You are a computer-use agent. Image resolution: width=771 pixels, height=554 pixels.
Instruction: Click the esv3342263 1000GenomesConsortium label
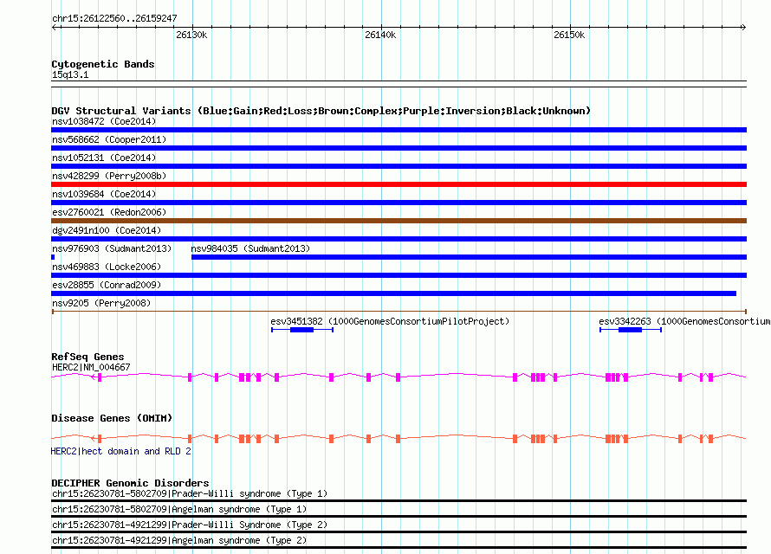[684, 321]
